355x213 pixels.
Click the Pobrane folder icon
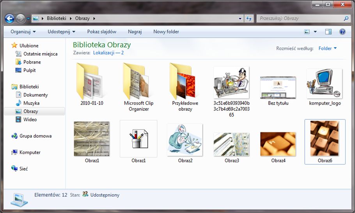[18, 62]
